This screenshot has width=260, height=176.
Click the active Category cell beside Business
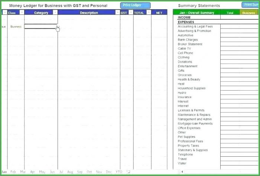[x=41, y=26]
